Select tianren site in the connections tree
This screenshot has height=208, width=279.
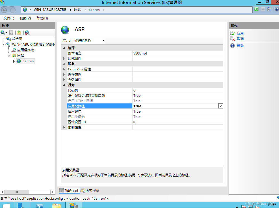point(28,61)
